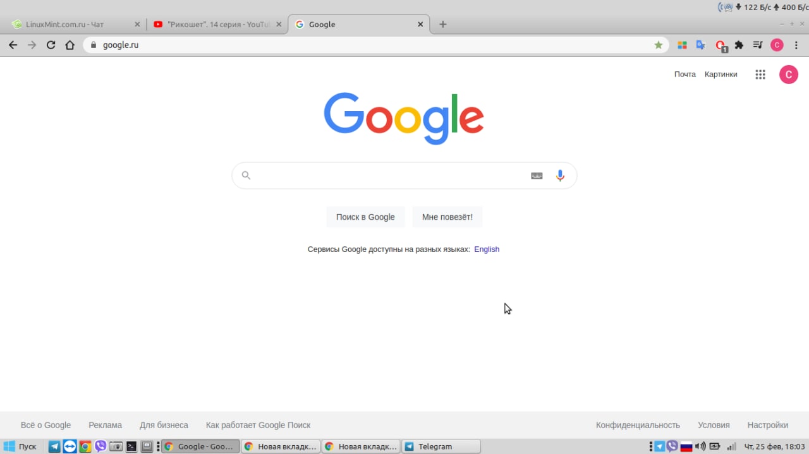Screen dimensions: 809x454
Task: Open the on-screen keyboard input tool
Action: pyautogui.click(x=537, y=176)
